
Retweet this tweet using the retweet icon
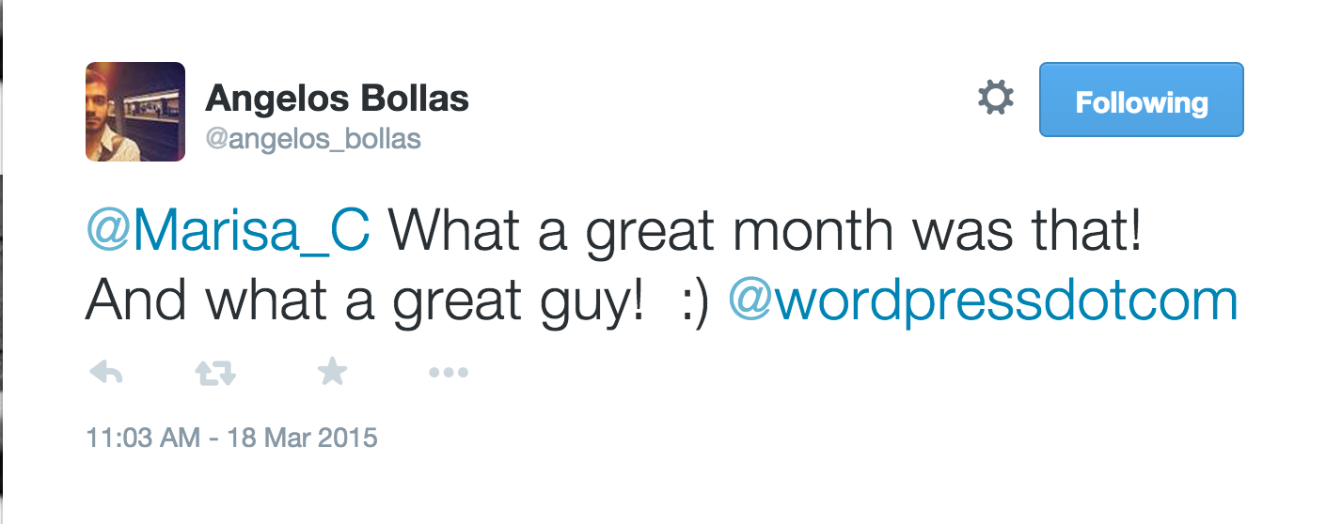214,374
